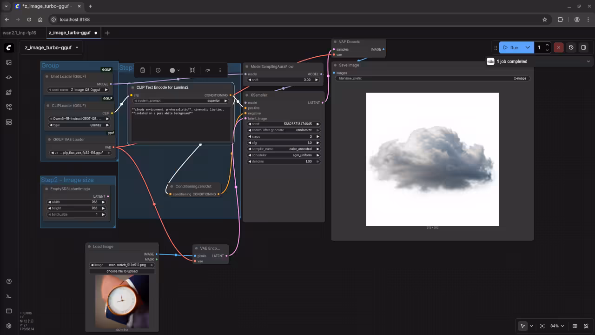The height and width of the screenshot is (335, 595).
Task: Collapse the CLIP Text Encode for Lumina2 node
Action: coord(133,87)
